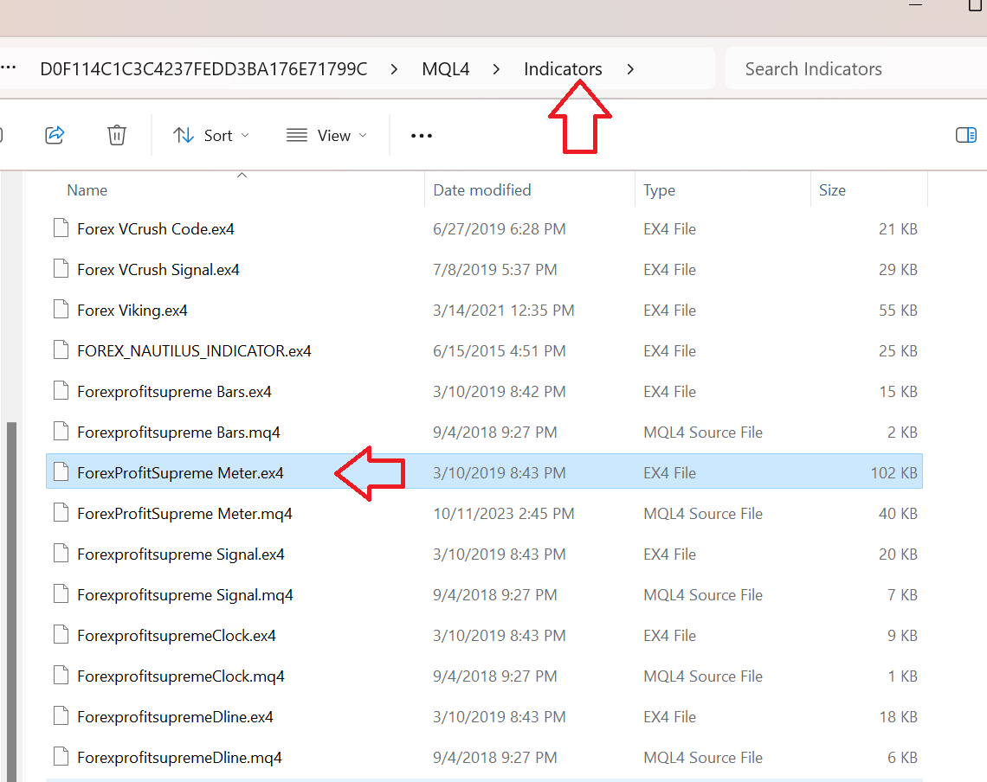The width and height of the screenshot is (987, 782).
Task: Click the Share icon in toolbar
Action: point(55,135)
